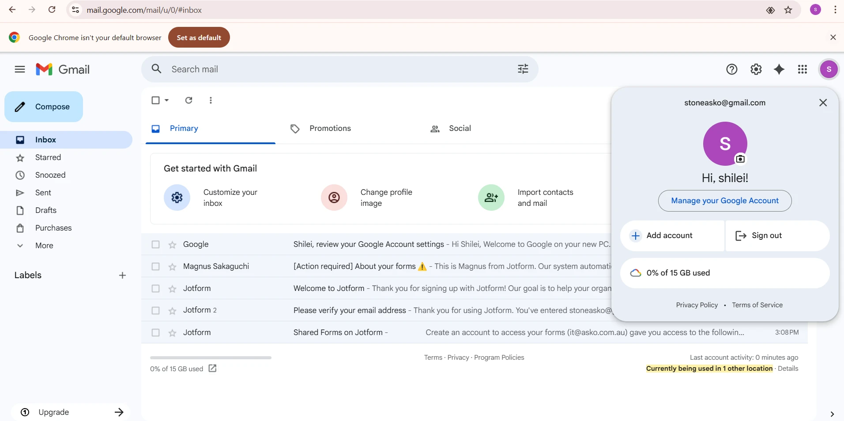Star the Please verify your email address message
Image resolution: width=844 pixels, height=421 pixels.
click(x=172, y=311)
